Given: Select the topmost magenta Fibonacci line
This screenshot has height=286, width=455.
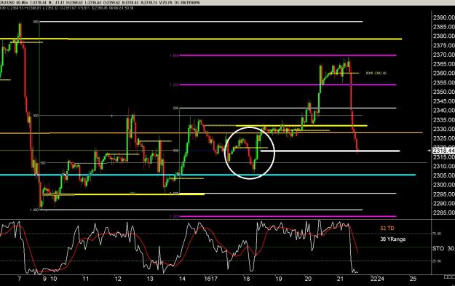Looking at the screenshot, I should (288, 55).
